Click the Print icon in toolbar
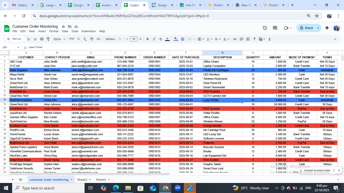This screenshot has width=344, height=193. click(42, 39)
